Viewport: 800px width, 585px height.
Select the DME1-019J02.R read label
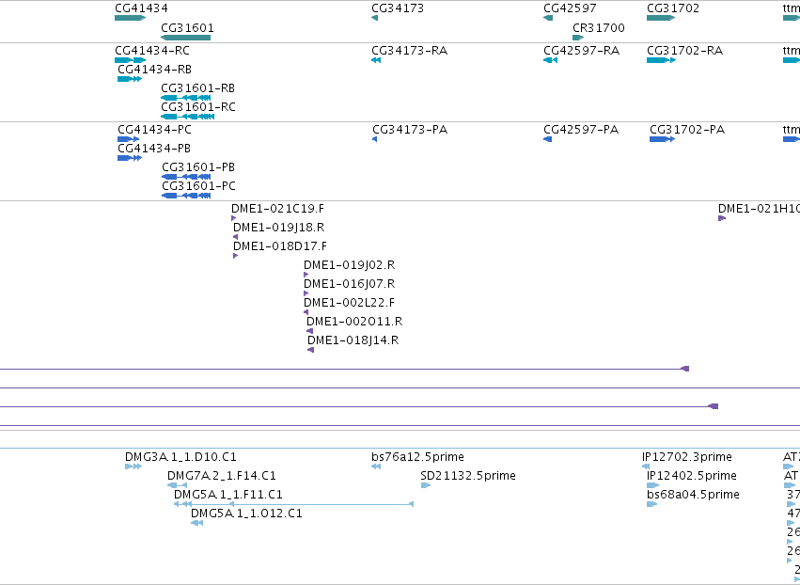point(349,265)
